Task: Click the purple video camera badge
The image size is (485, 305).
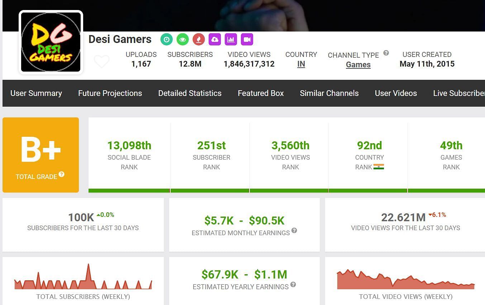Action: 247,39
